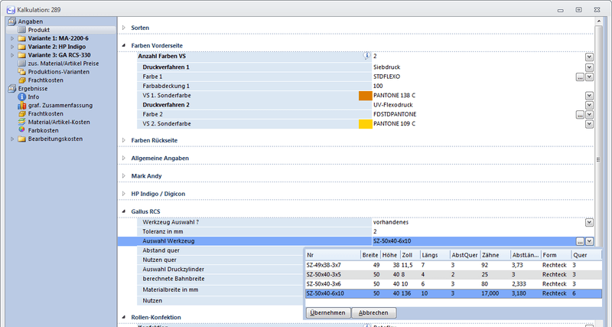612x327 pixels.
Task: Click the ellipsis button for Farbe 1
Action: (580, 77)
